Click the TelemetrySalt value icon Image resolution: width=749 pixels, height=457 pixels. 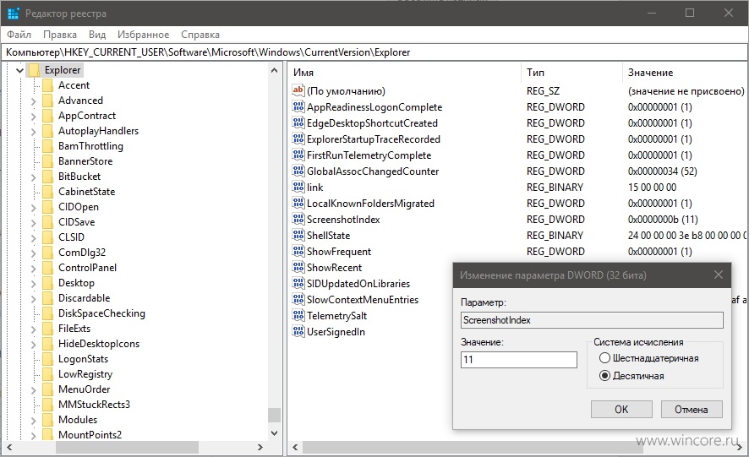pyautogui.click(x=298, y=315)
